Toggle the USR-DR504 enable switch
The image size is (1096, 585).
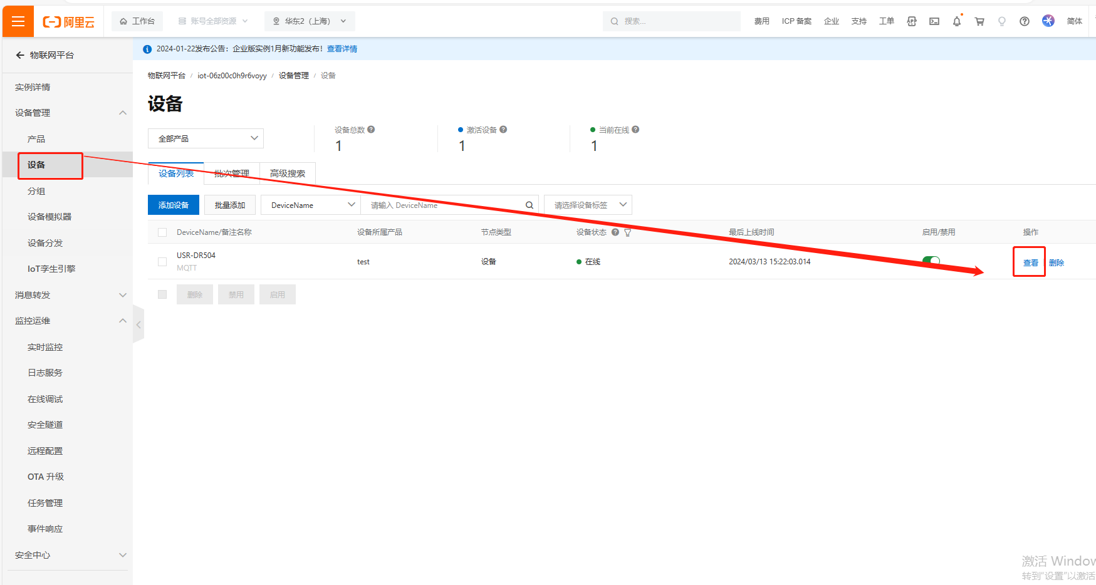931,261
